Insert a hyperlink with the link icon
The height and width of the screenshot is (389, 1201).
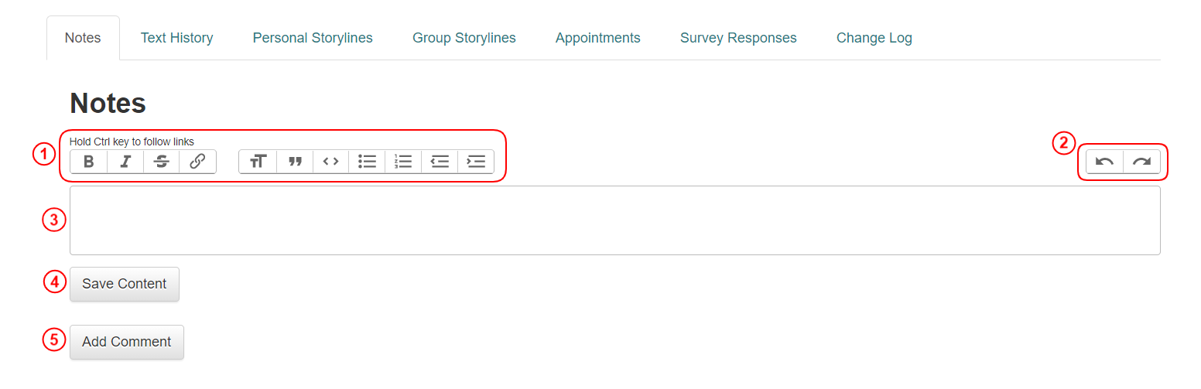[197, 162]
